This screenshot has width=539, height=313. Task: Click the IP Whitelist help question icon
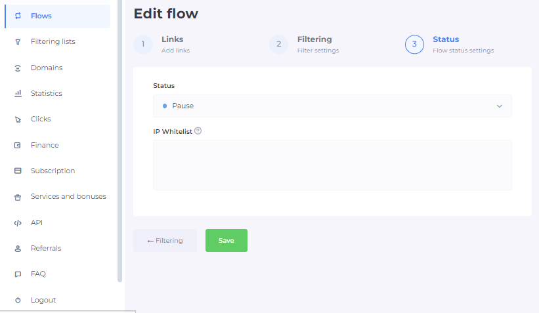pos(198,131)
